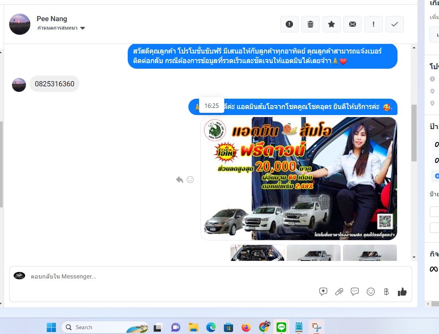Reply to the promo image using arrow icon
This screenshot has height=334, width=439.
180,180
